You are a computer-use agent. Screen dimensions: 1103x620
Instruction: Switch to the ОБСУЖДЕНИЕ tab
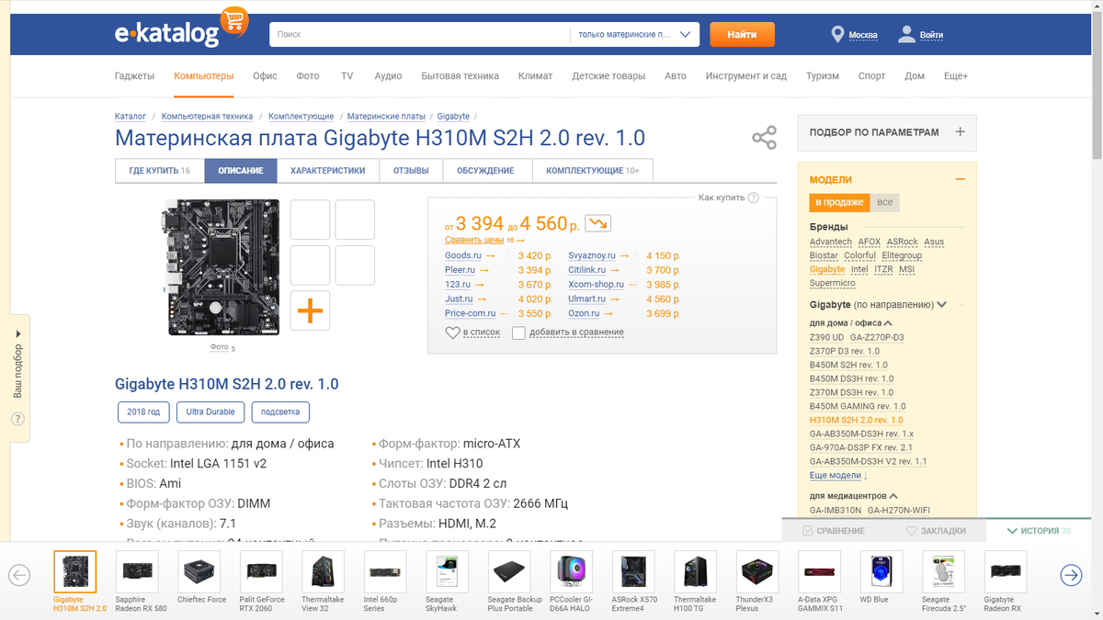click(485, 171)
